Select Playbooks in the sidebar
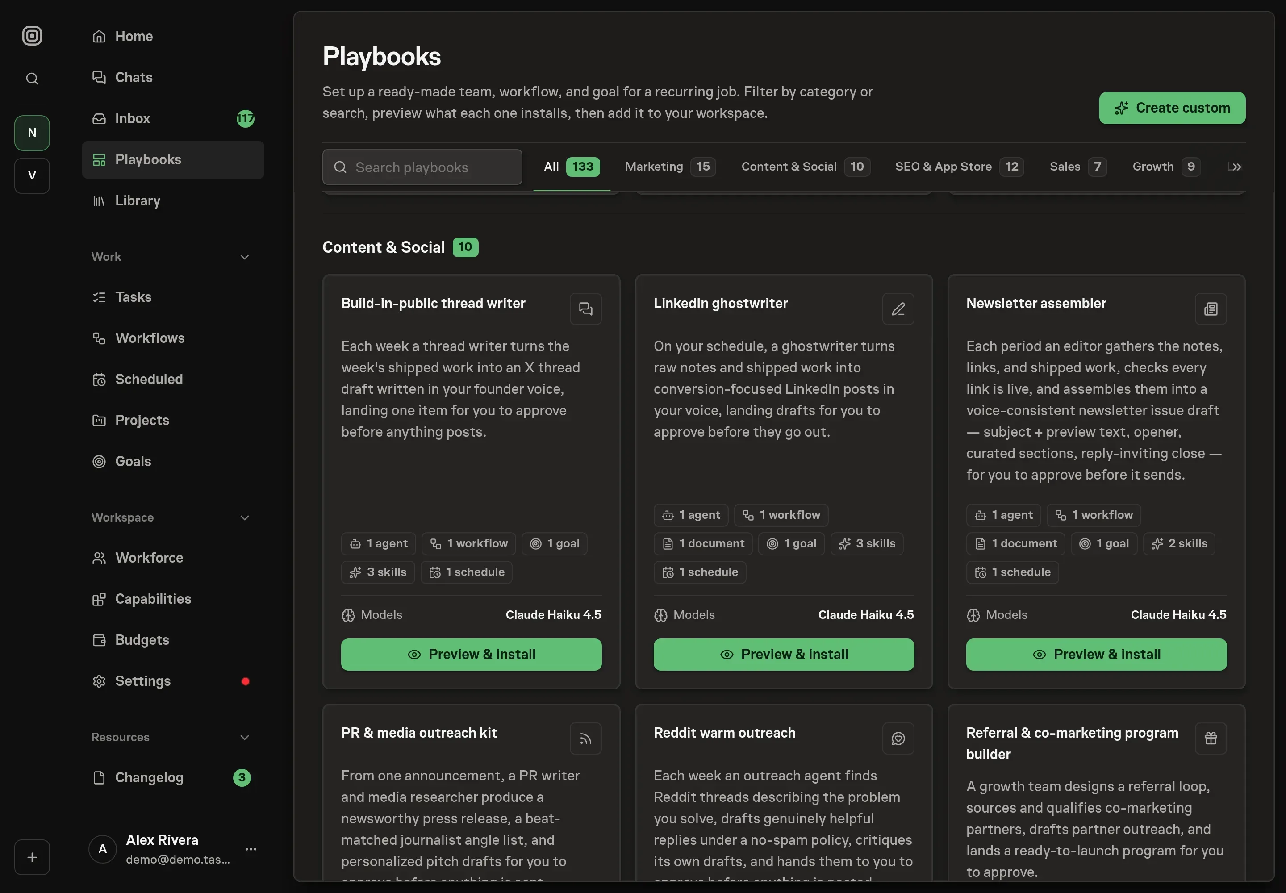The image size is (1286, 893). (x=173, y=159)
